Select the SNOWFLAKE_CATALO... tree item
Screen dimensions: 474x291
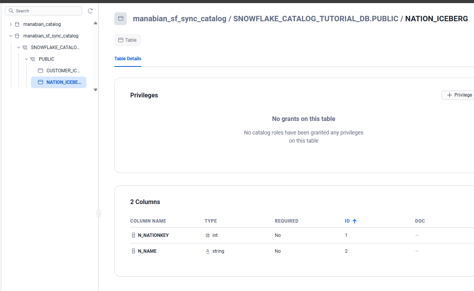(x=55, y=48)
